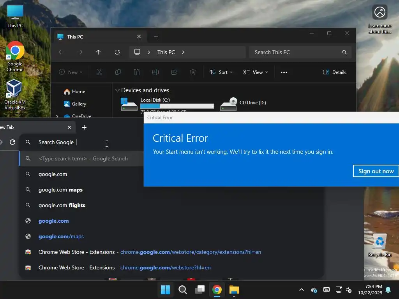
Task: Click the Share icon in Explorer toolbar
Action: [174, 72]
